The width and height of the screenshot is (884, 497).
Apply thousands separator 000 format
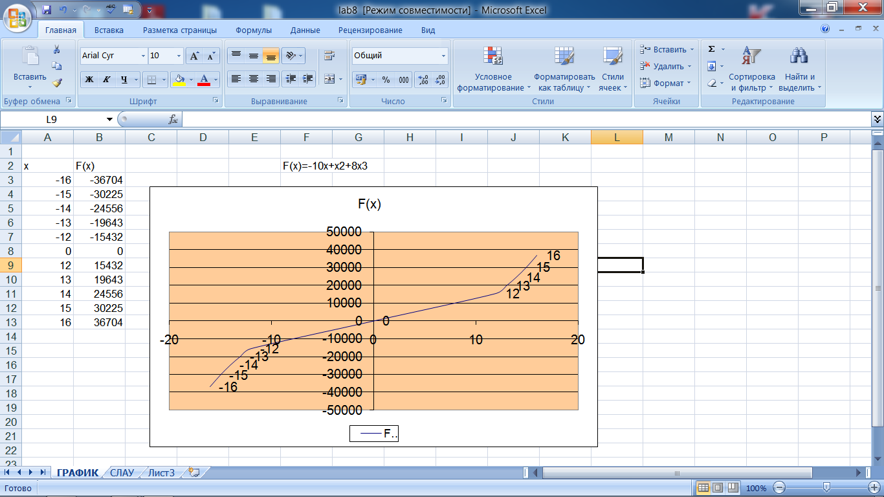coord(404,80)
